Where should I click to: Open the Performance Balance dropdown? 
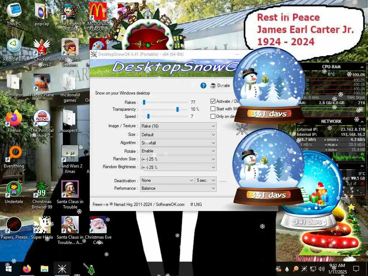[178, 188]
